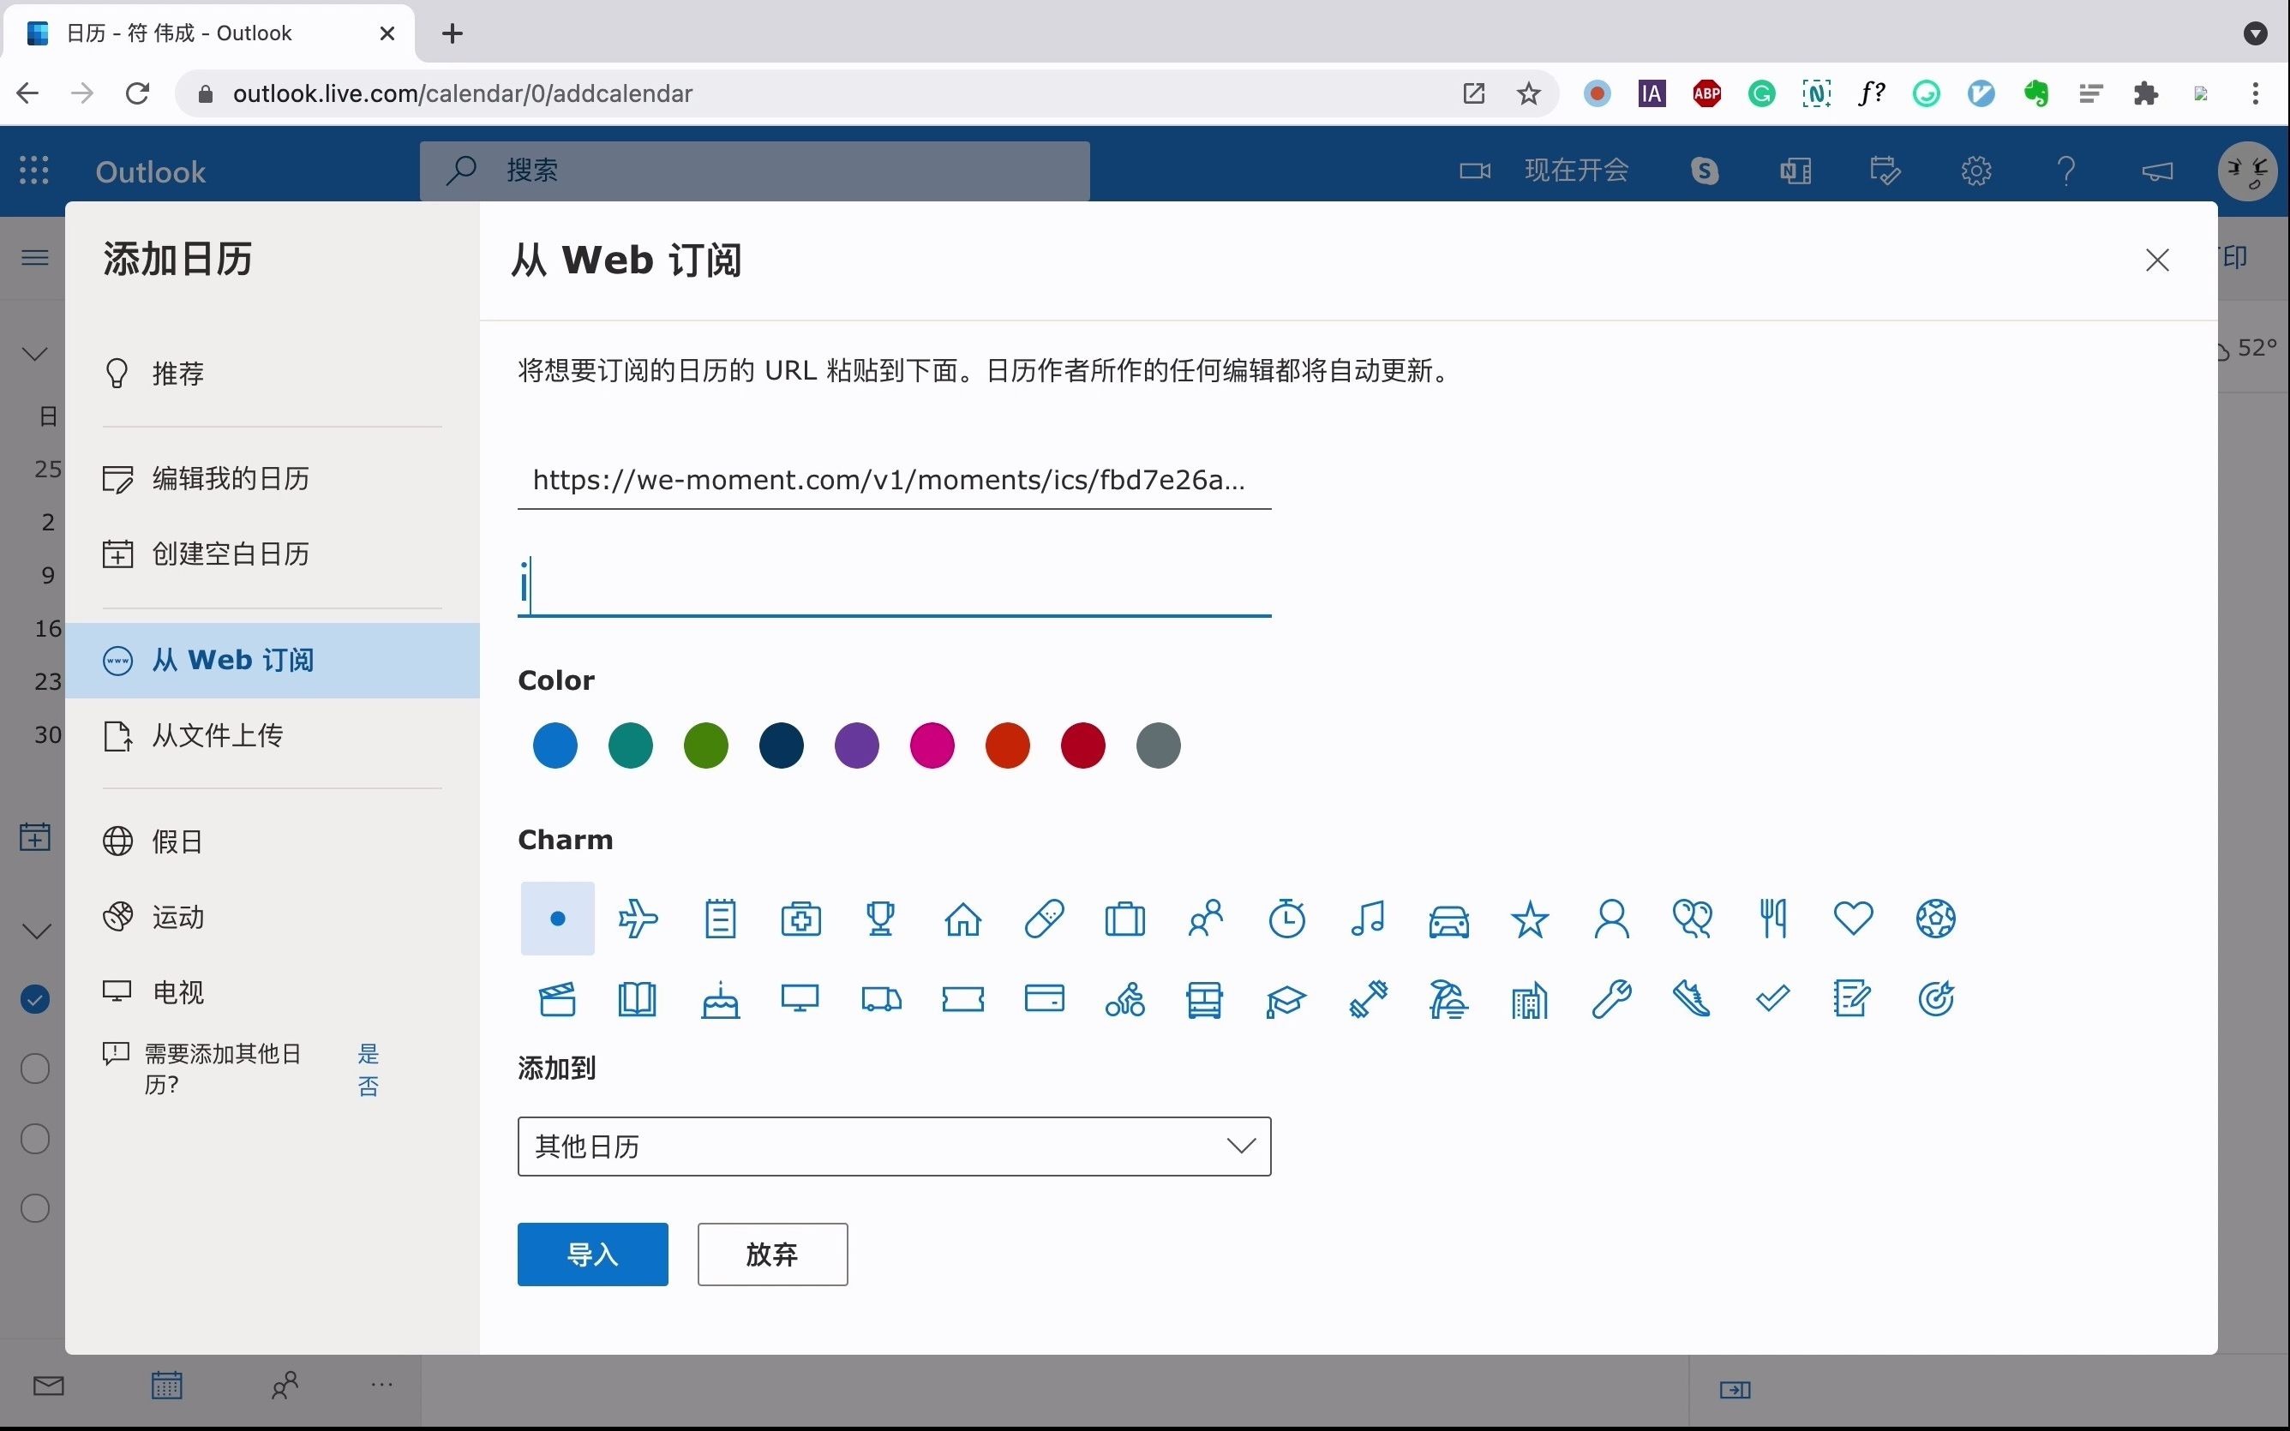Pick the soccer ball charm
This screenshot has width=2290, height=1431.
[x=1935, y=918]
